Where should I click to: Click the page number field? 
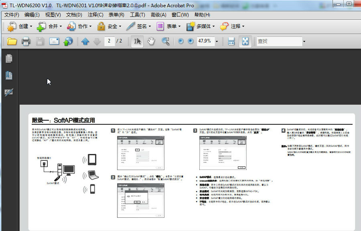click(110, 41)
